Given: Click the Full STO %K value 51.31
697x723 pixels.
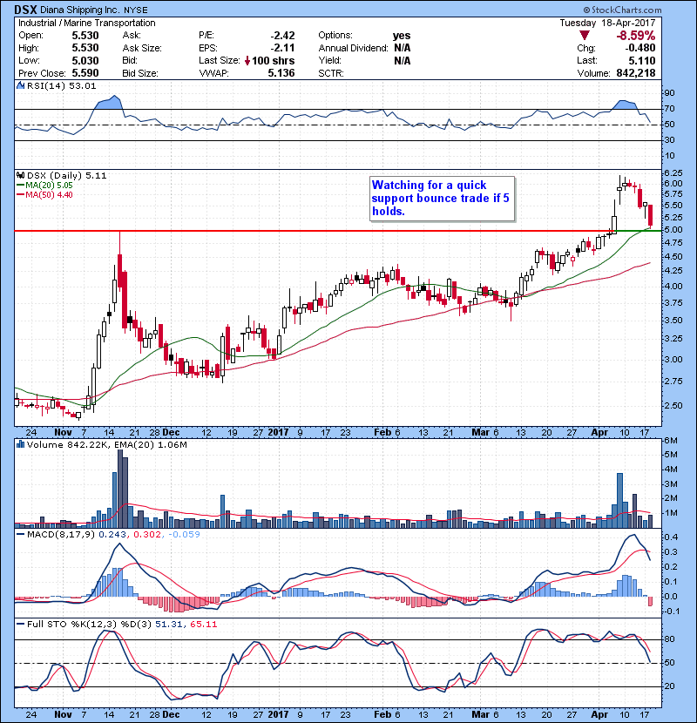Looking at the screenshot, I should click(x=169, y=625).
